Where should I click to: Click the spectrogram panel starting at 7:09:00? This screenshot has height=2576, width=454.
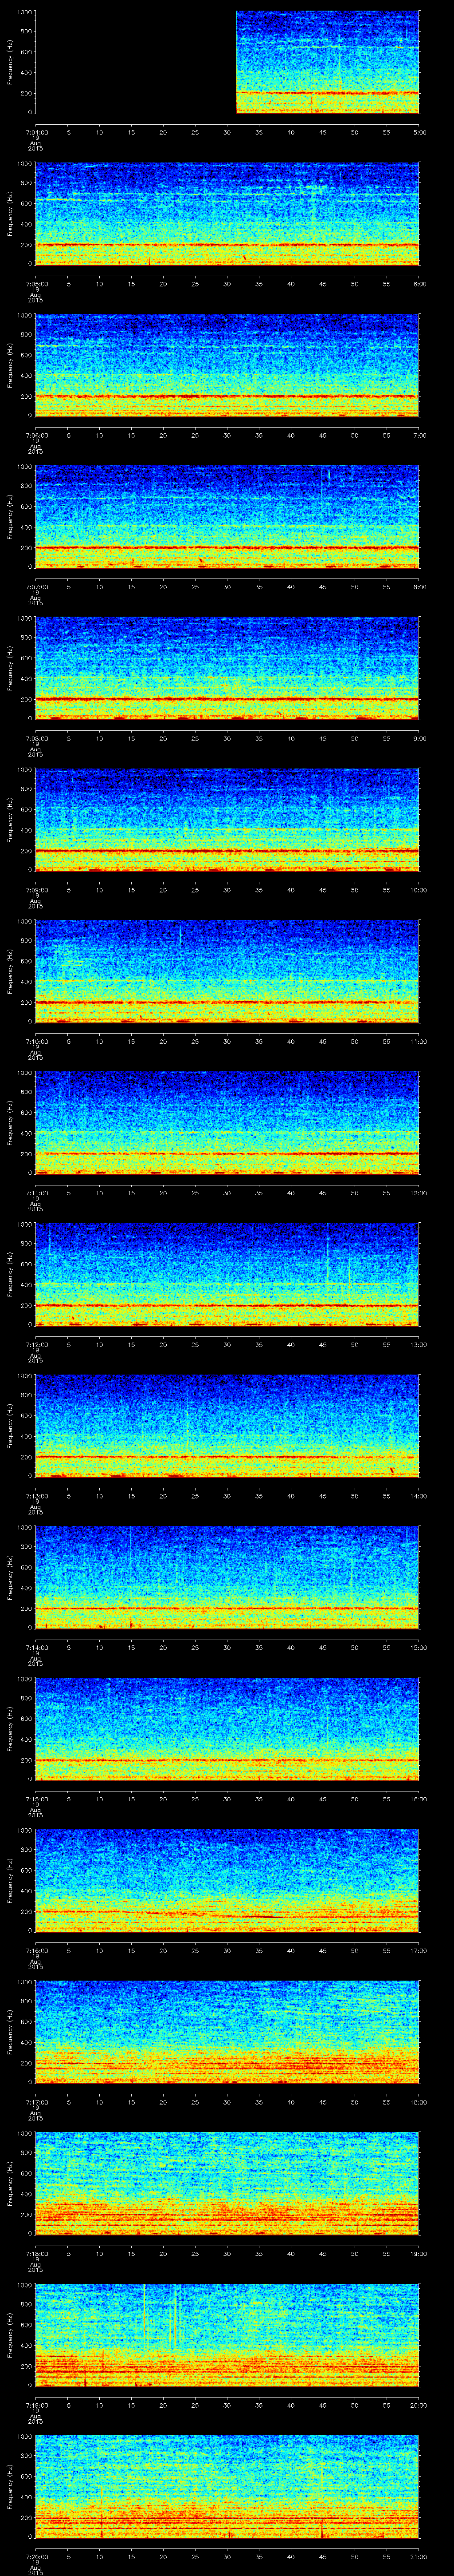[227, 820]
